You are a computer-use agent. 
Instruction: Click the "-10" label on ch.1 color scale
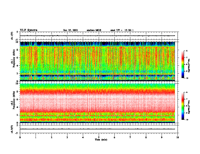[187, 78]
